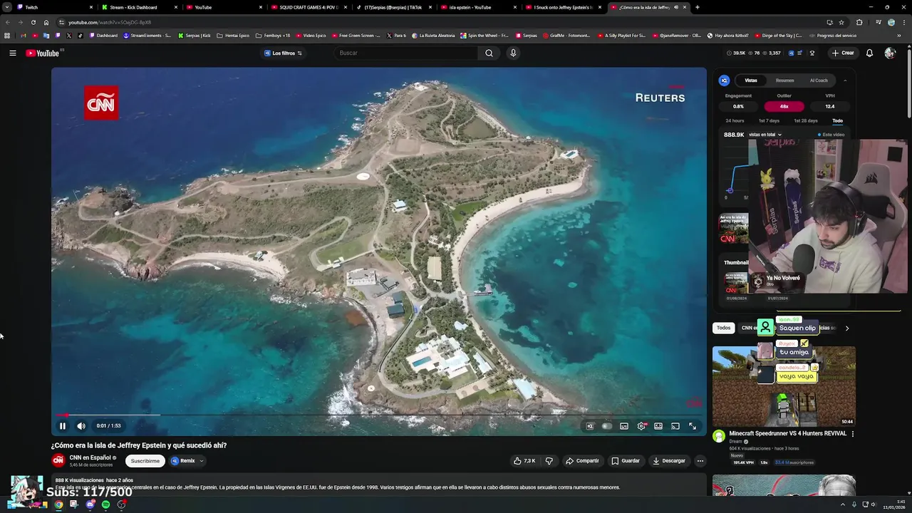
Task: Select the Resumen tab in vidIQ panel
Action: tap(784, 81)
